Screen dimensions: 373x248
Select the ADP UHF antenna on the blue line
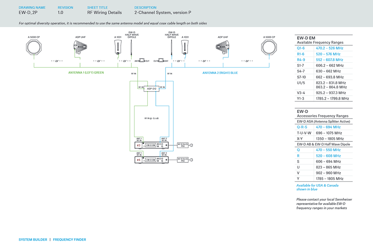[x=223, y=47]
